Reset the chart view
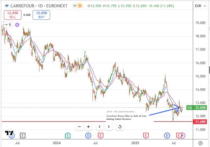Screen dimensions: 210x147 [120, 127]
